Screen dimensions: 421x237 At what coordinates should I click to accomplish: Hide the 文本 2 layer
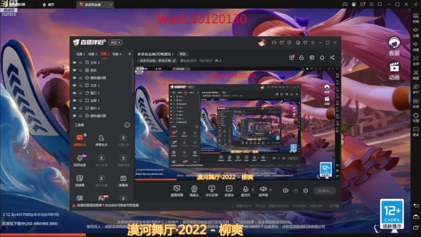pyautogui.click(x=74, y=85)
